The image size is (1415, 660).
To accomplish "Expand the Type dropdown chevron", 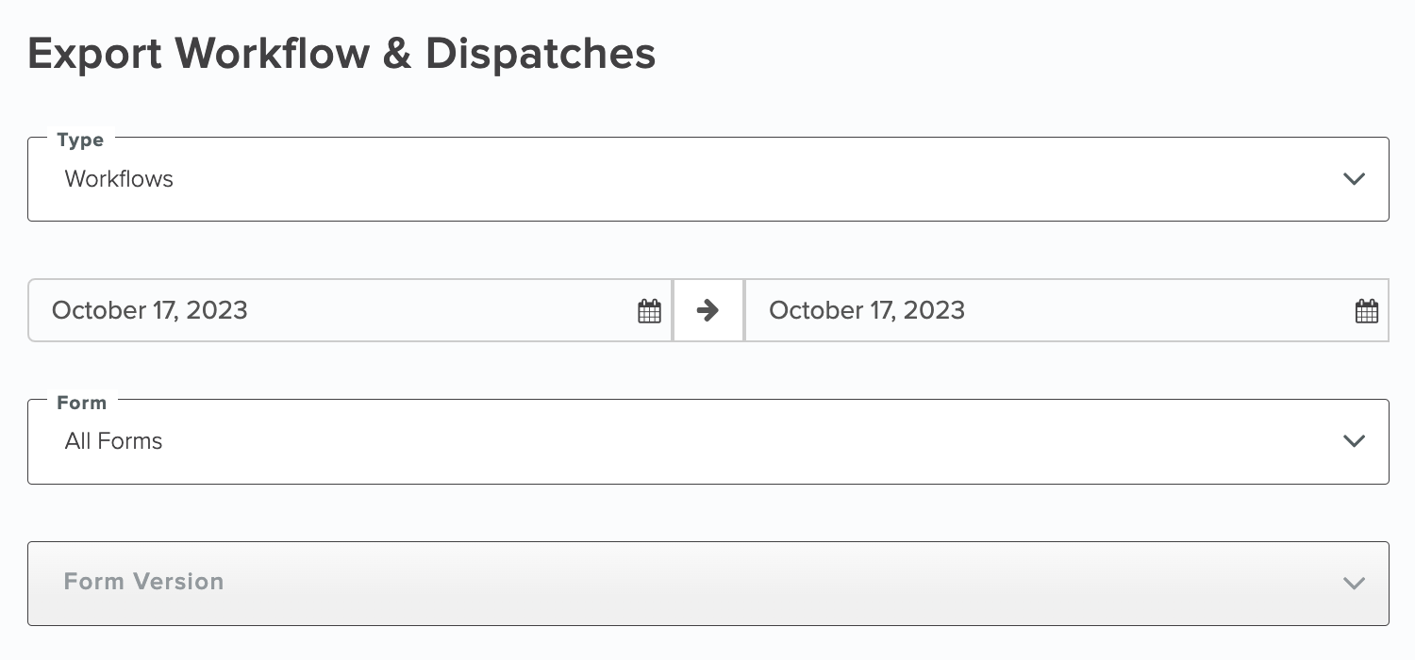I will click(x=1354, y=179).
